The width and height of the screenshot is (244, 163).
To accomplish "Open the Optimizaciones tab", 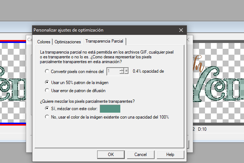I will click(x=67, y=42).
